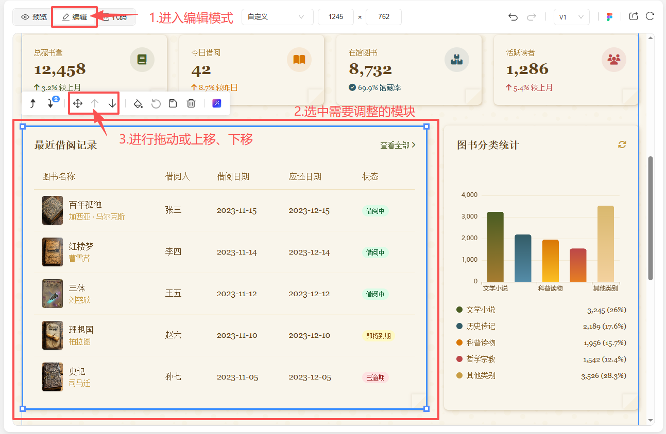This screenshot has height=434, width=666.
Task: Click the move module down arrow
Action: point(112,103)
